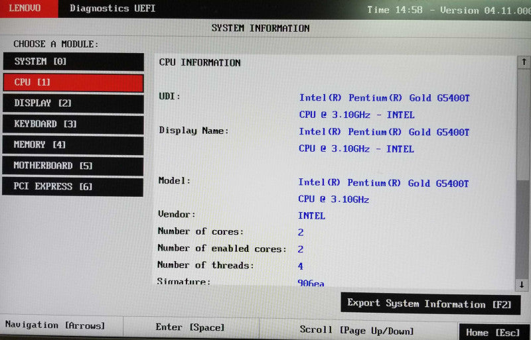531x340 pixels.
Task: Click the CHOOSE A MODULE label
Action: coord(56,44)
